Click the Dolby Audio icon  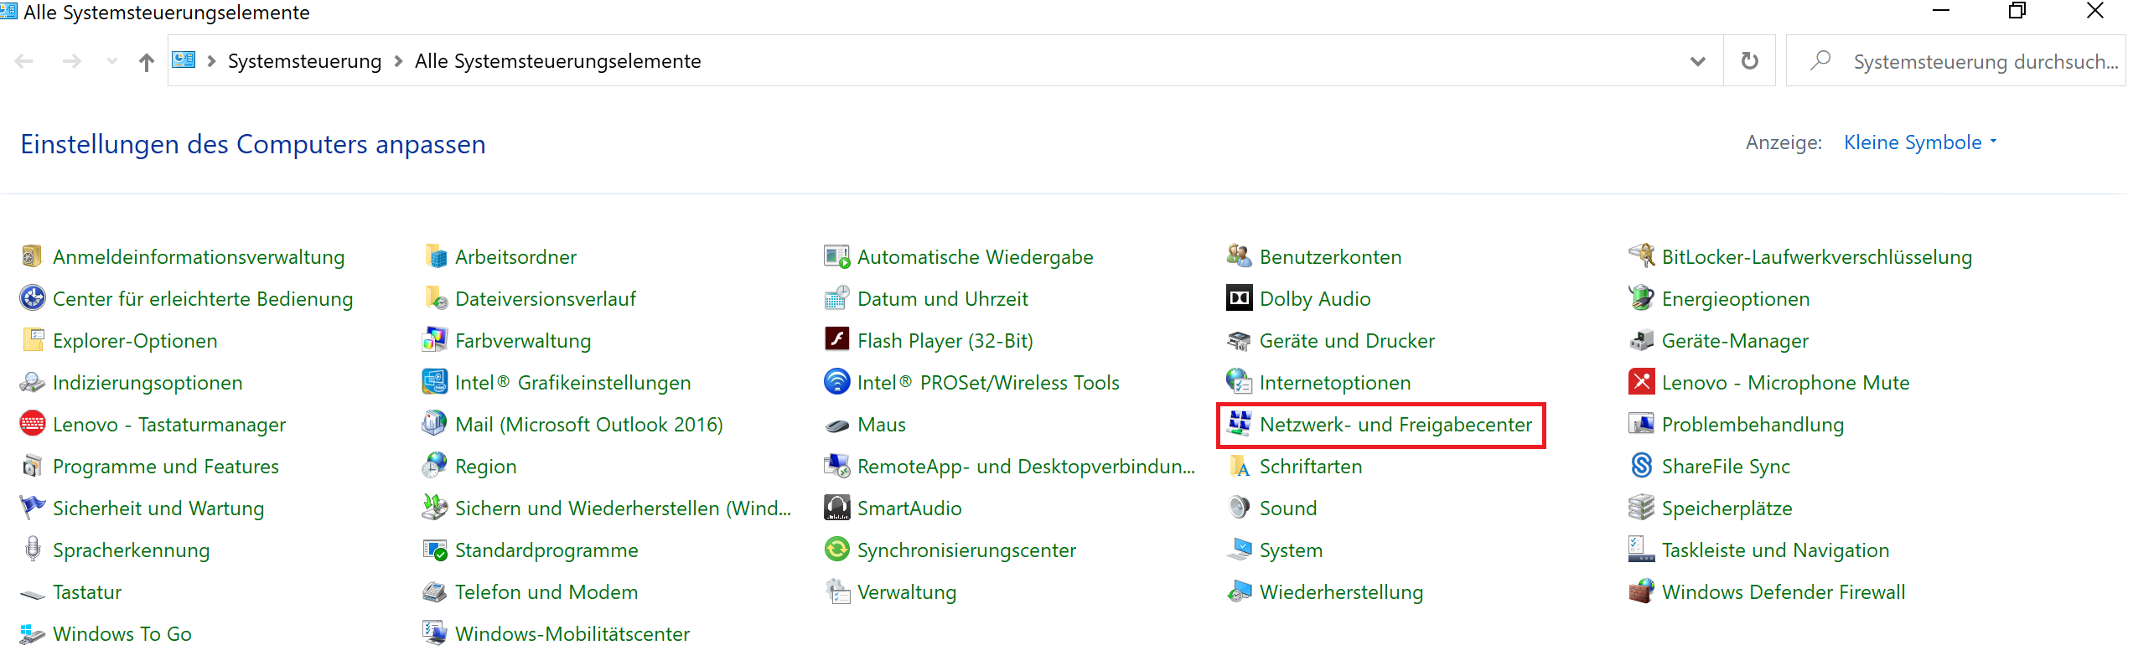1239,298
